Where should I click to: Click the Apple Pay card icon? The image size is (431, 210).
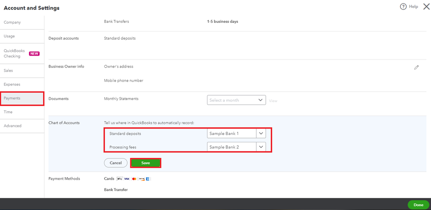click(x=120, y=179)
